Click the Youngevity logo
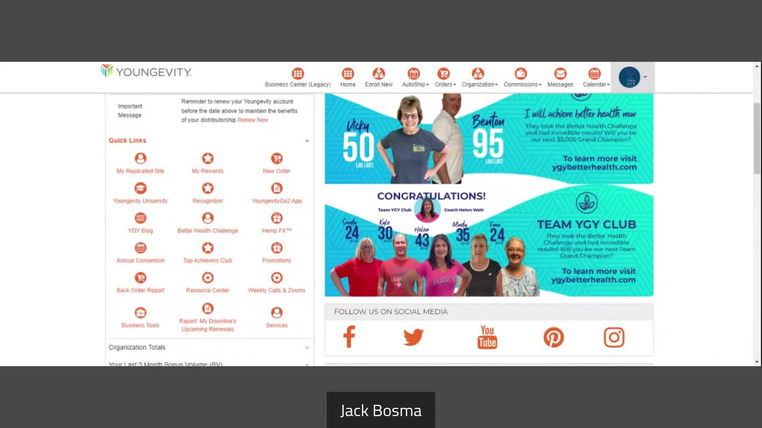 click(x=146, y=72)
